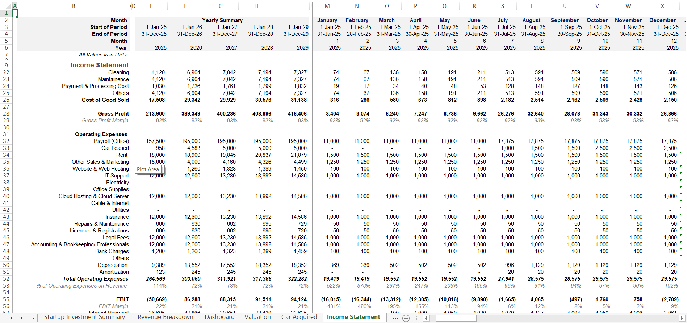687x323 pixels.
Task: Click 'Payment & Processing Cost' label
Action: 95,86
